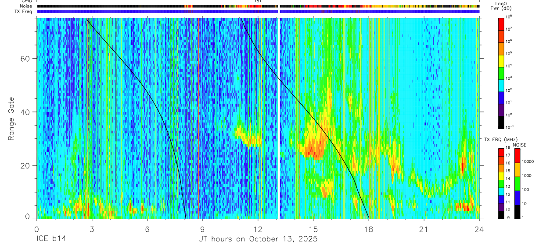Click the x-axis tick label '21'
Screen dimensions: 539x248
424,230
